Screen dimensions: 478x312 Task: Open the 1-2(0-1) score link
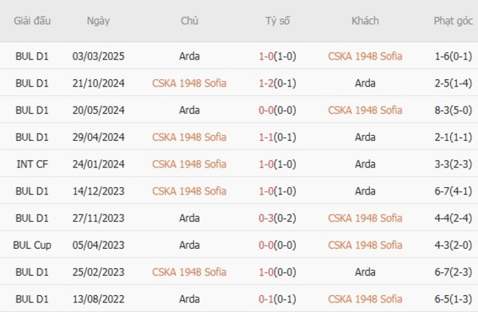pos(277,83)
